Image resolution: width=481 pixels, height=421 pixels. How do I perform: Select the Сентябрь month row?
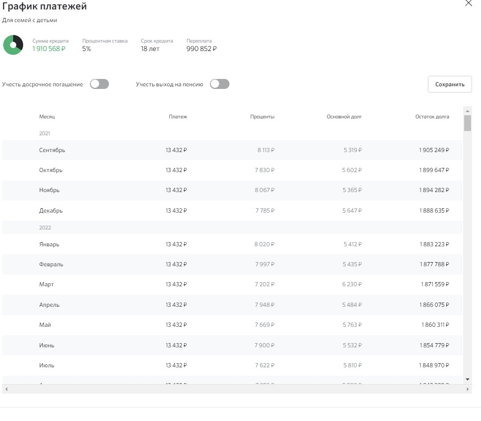tap(232, 150)
